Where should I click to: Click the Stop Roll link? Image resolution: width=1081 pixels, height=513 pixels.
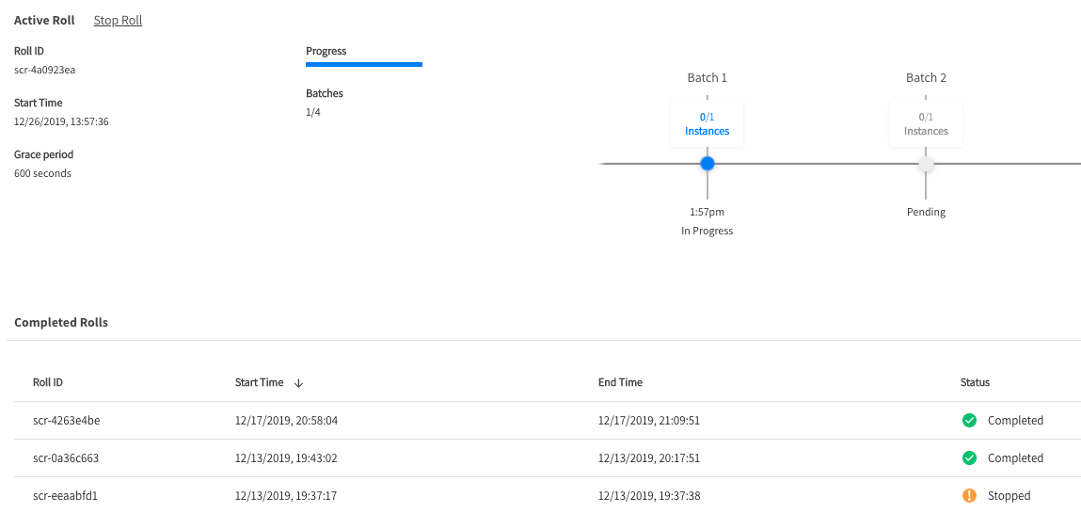pyautogui.click(x=118, y=20)
